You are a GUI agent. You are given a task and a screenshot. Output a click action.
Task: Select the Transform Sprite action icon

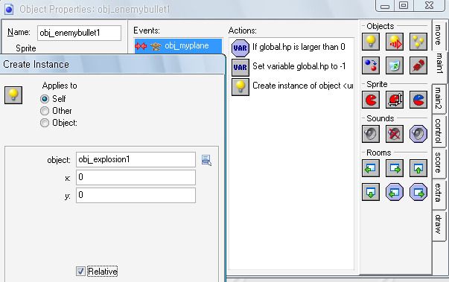click(x=395, y=100)
